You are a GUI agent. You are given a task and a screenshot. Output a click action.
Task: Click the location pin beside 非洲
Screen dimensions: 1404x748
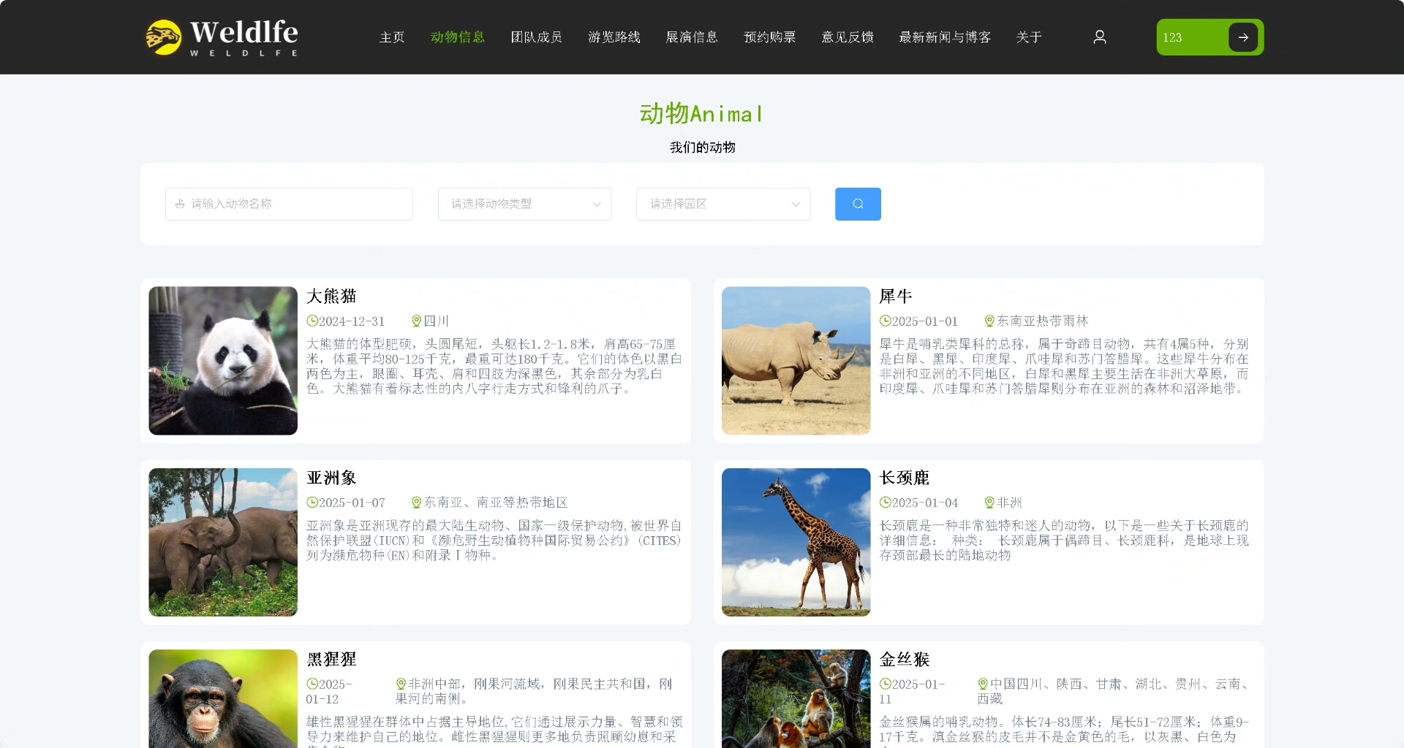tap(990, 503)
